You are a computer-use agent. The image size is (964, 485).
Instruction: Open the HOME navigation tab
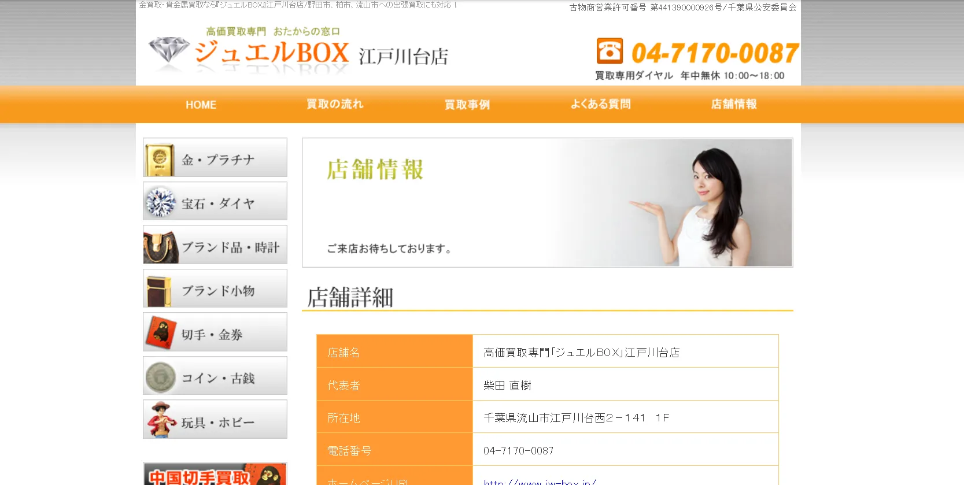(201, 105)
